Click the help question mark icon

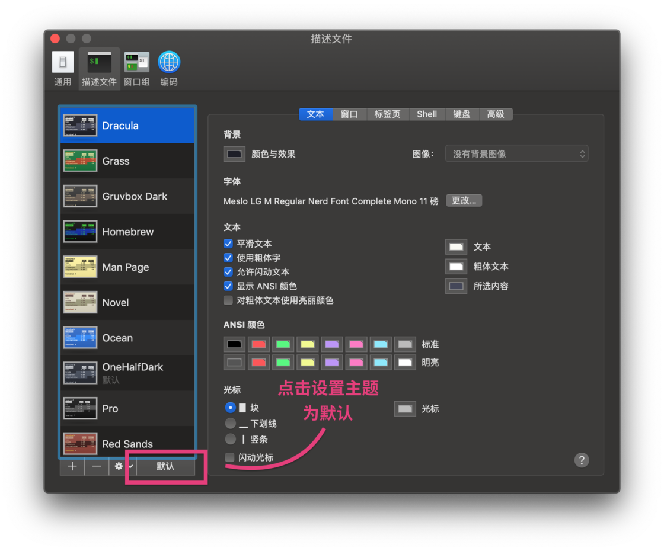pos(582,460)
